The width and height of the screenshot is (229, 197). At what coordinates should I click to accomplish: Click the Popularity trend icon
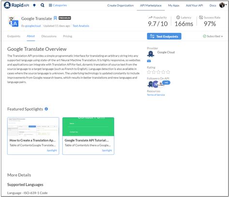pos(150,17)
